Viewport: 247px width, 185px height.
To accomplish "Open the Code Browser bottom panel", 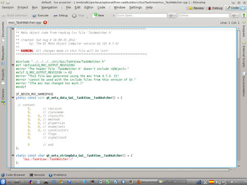I will tap(13, 175).
